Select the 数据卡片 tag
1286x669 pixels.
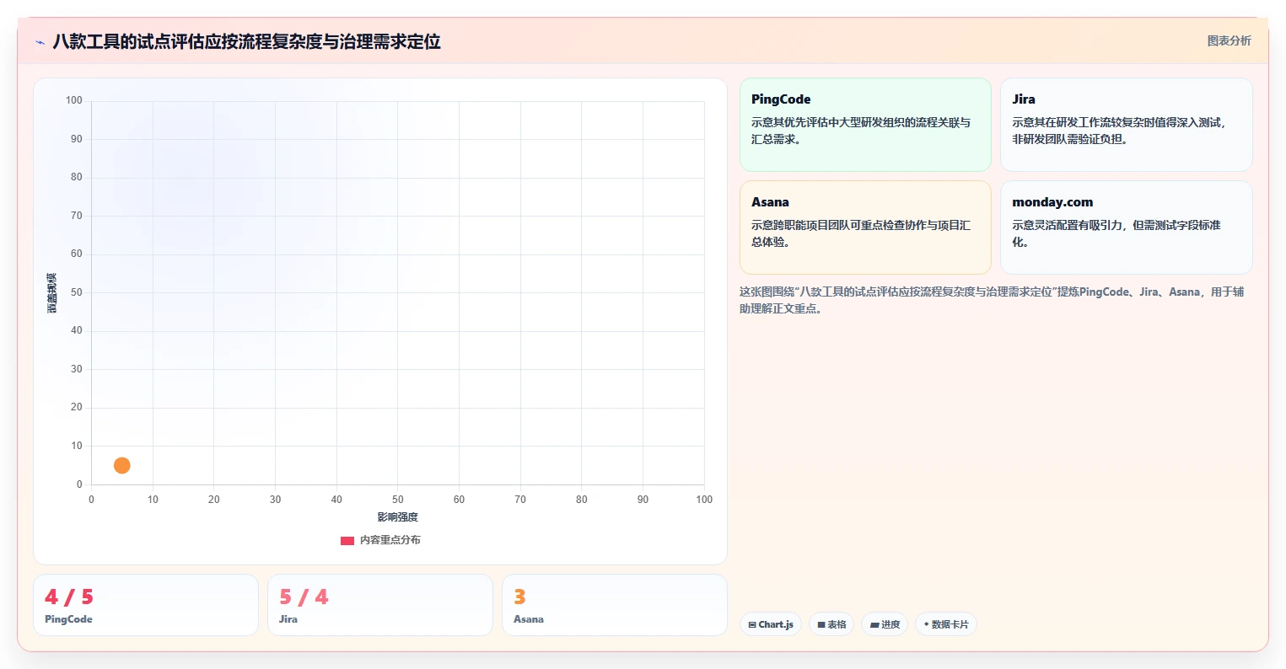click(x=946, y=624)
